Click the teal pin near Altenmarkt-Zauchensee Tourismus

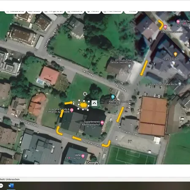coord(113,97)
